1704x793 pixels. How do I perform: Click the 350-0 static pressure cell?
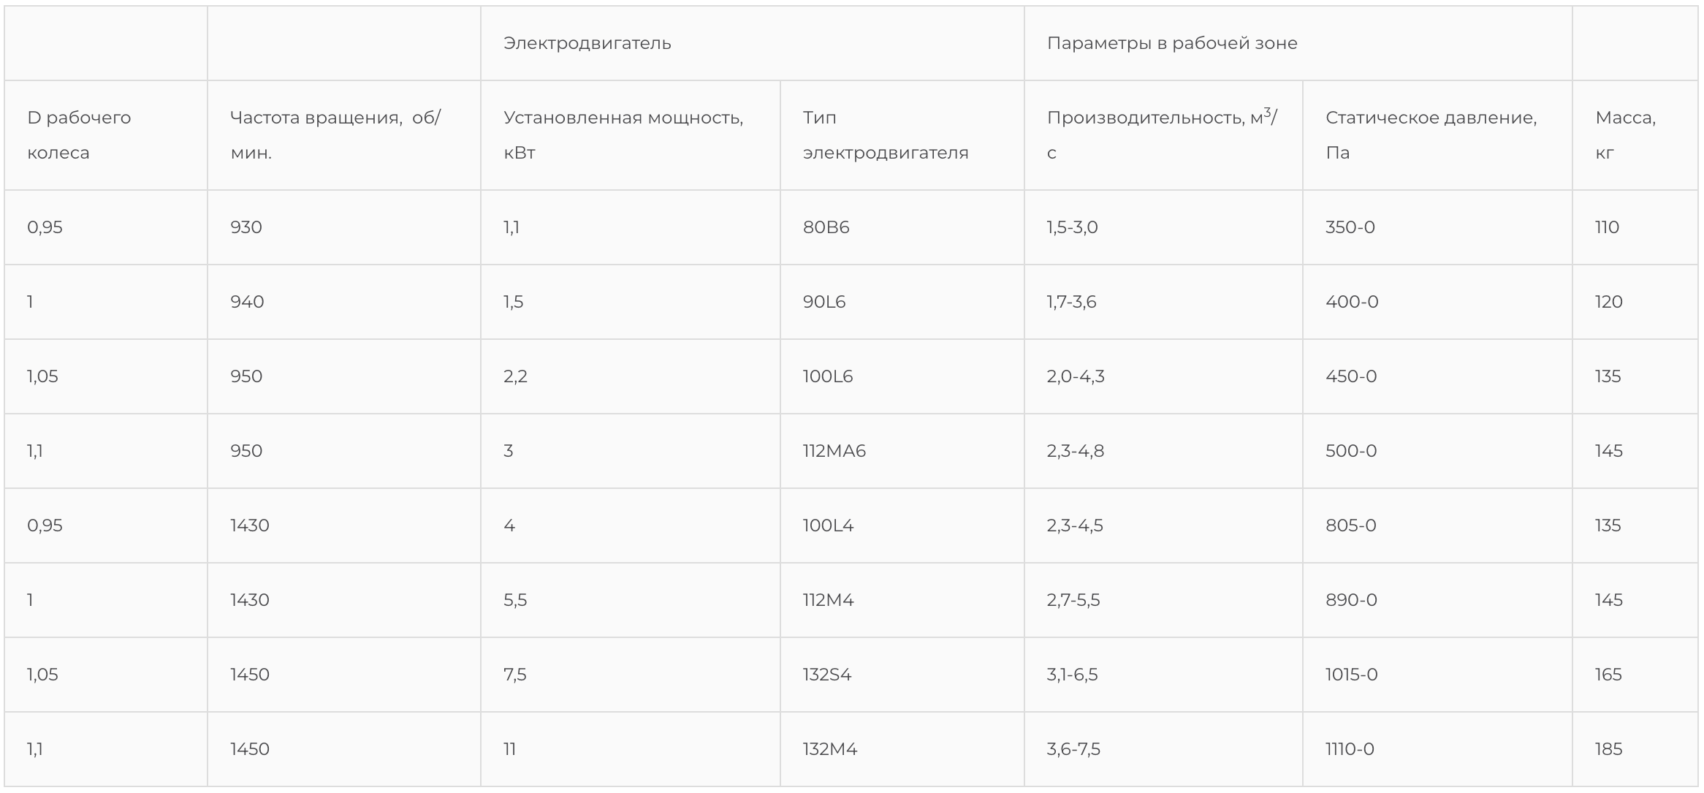(1350, 227)
